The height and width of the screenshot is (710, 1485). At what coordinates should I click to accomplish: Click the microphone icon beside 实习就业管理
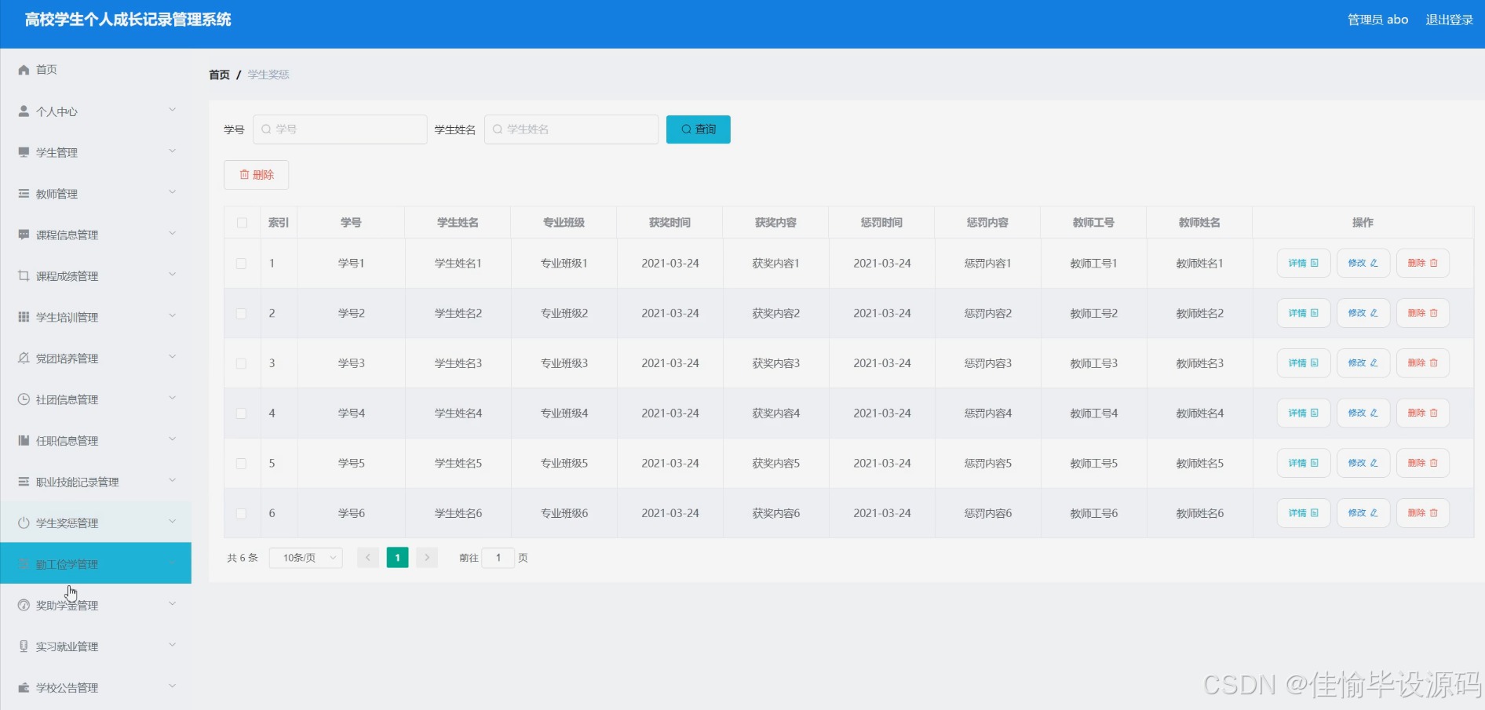pyautogui.click(x=24, y=646)
